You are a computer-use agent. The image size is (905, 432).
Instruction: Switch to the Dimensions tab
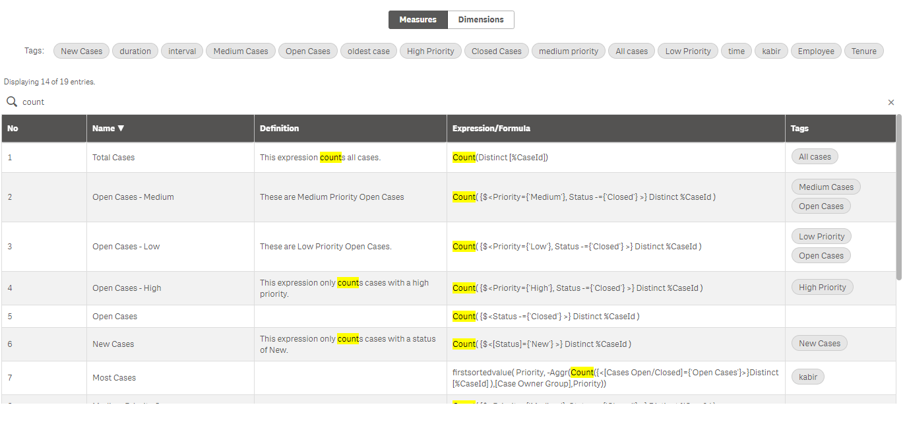[x=481, y=20]
